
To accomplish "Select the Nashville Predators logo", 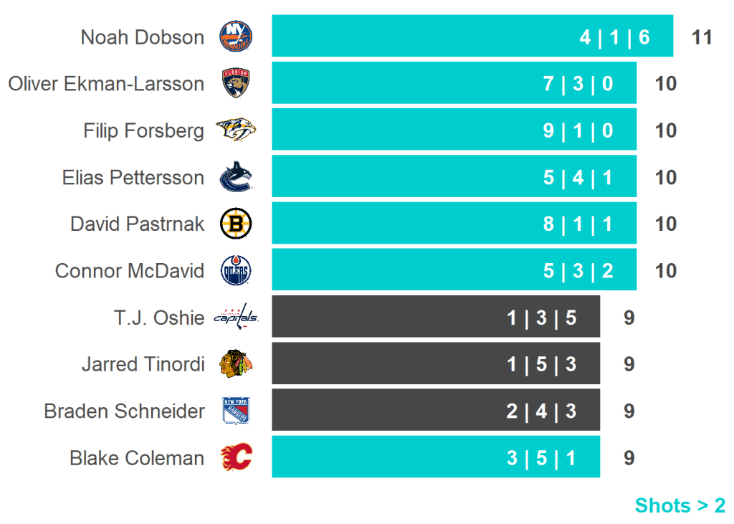I will [236, 130].
